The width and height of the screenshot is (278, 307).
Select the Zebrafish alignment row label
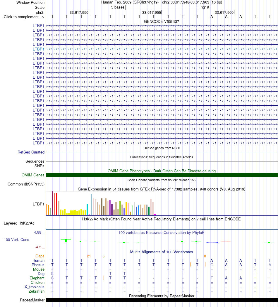[x=37, y=291]
